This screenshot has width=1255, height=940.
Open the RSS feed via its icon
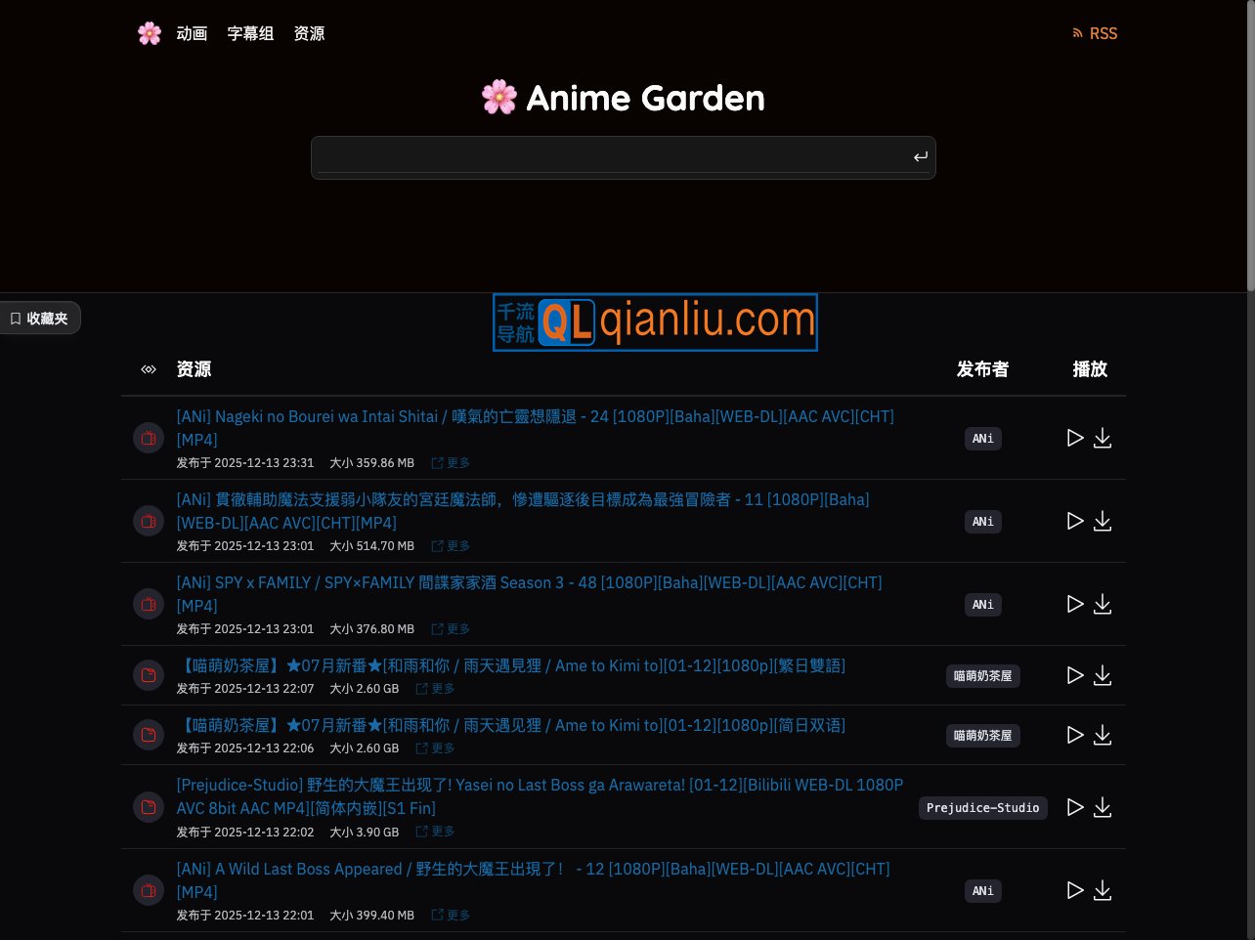tap(1078, 32)
